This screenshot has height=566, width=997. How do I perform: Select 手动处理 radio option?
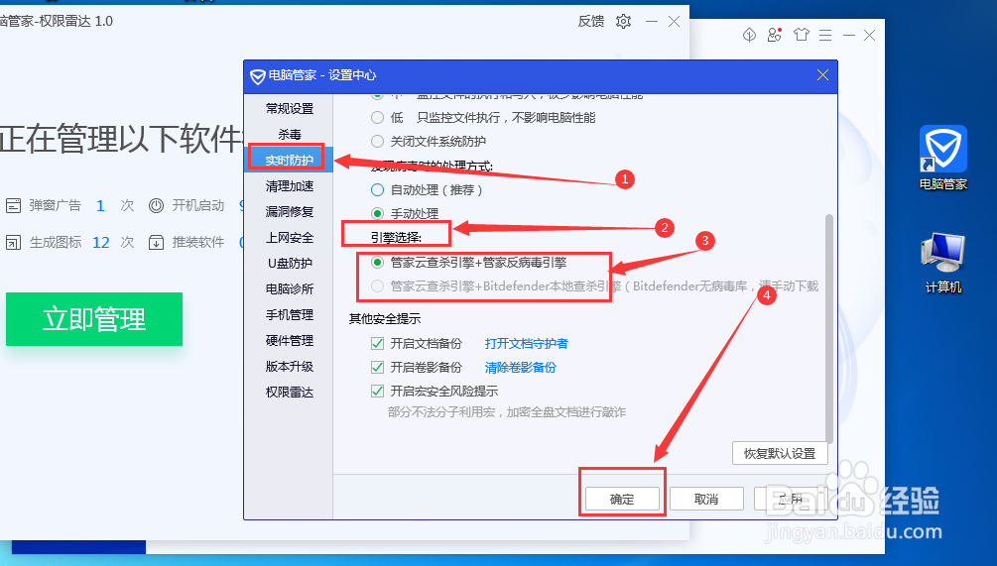click(377, 213)
